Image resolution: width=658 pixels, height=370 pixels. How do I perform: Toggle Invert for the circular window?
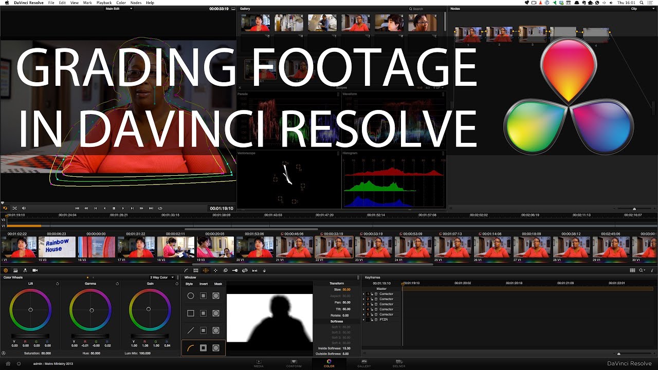[203, 295]
